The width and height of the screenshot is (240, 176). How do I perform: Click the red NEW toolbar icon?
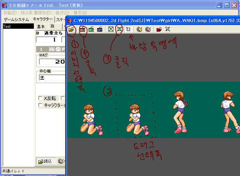(x=82, y=29)
